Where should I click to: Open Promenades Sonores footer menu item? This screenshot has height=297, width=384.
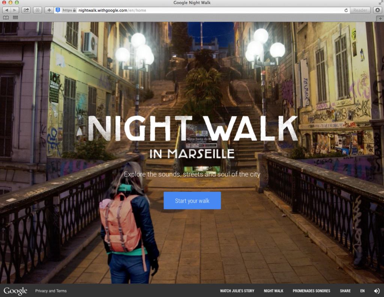(x=312, y=291)
